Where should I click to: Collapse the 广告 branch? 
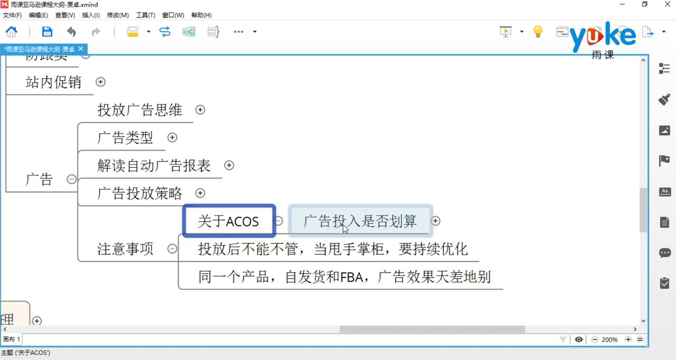[71, 179]
